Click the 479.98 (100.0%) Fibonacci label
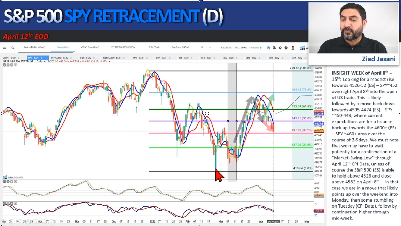Image resolution: width=401 pixels, height=226 pixels. pyautogui.click(x=301, y=68)
